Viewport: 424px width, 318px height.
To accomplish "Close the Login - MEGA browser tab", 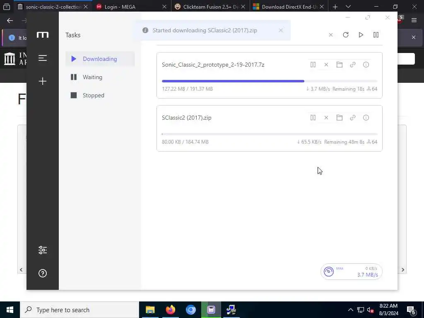I will pyautogui.click(x=164, y=7).
